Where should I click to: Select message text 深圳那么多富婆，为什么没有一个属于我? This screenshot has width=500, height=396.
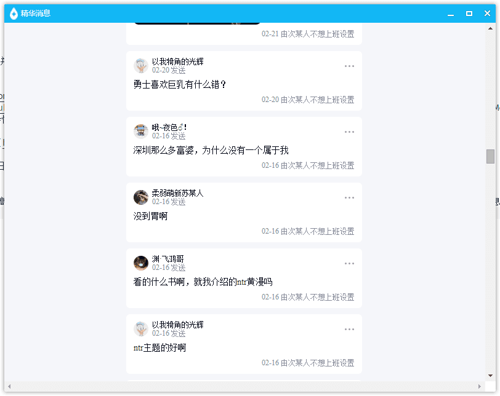click(211, 150)
